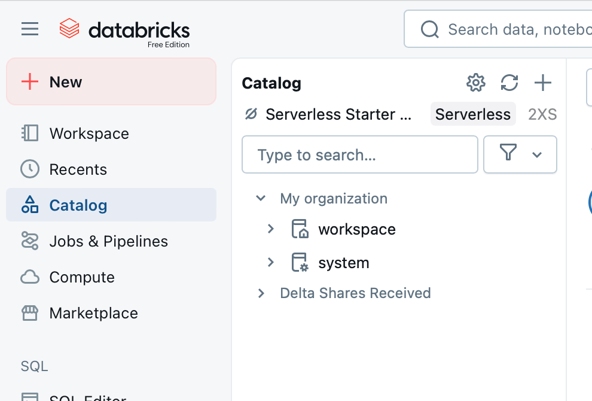Click the workspace catalog icon

[x=299, y=229]
